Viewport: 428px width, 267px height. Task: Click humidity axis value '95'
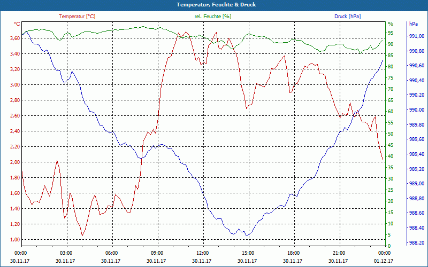coord(391,33)
